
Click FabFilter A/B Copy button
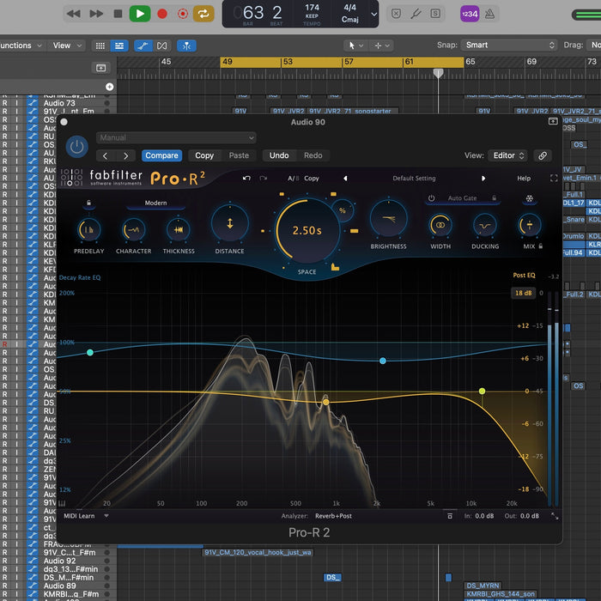point(312,179)
